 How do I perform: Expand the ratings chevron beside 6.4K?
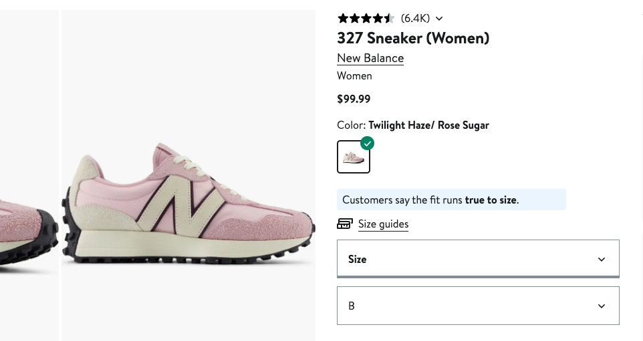[439, 19]
